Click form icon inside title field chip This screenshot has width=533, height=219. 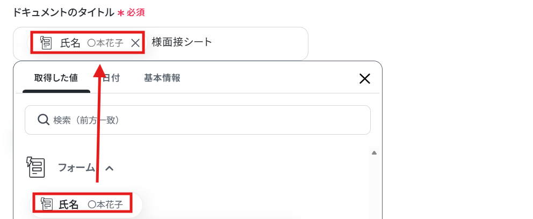pos(46,43)
